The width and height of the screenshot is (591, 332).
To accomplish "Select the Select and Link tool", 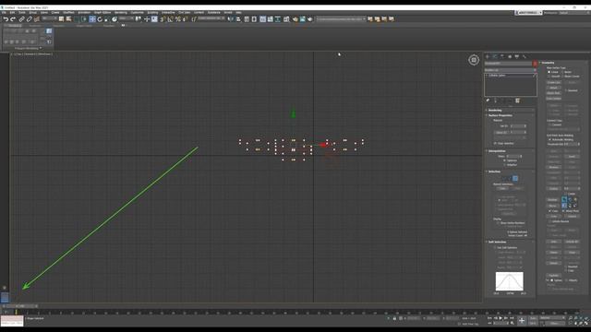I will (22, 18).
